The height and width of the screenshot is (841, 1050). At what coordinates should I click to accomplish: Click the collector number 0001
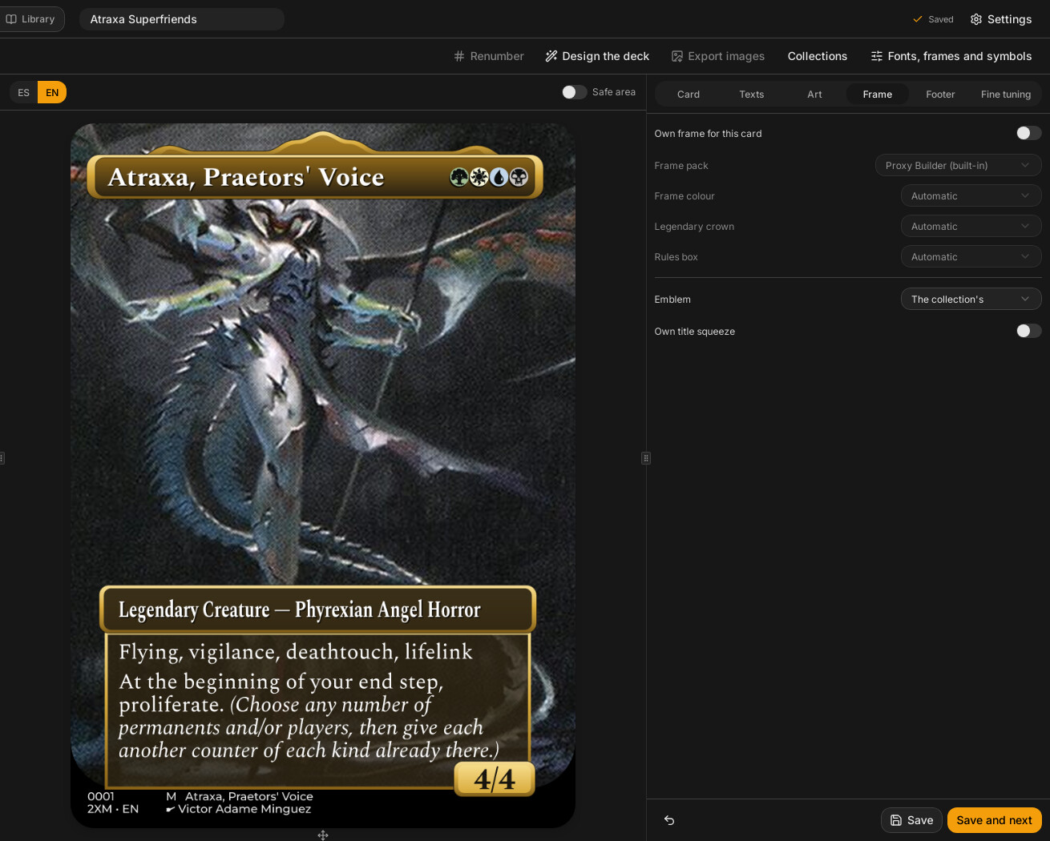tap(101, 796)
